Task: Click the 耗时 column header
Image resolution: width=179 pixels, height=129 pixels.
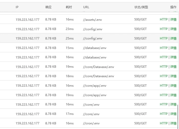Action: point(69,7)
